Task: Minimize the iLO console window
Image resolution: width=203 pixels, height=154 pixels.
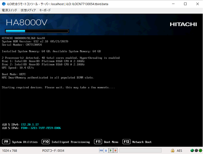Action: [173, 4]
